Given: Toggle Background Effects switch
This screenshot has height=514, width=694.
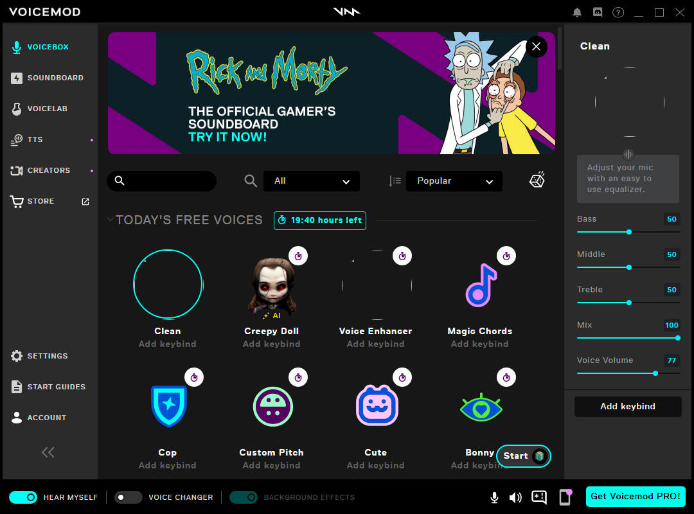Looking at the screenshot, I should (x=244, y=497).
